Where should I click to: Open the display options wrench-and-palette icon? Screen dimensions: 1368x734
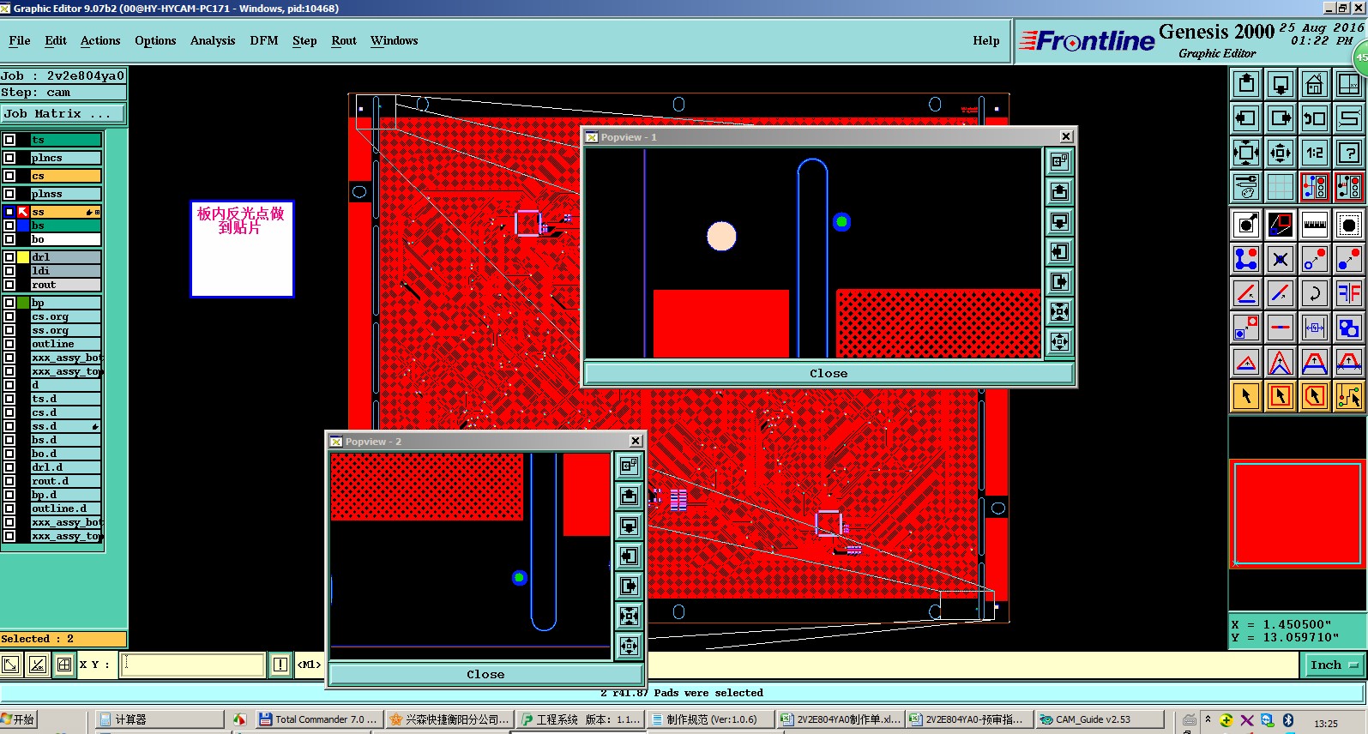[x=1246, y=186]
